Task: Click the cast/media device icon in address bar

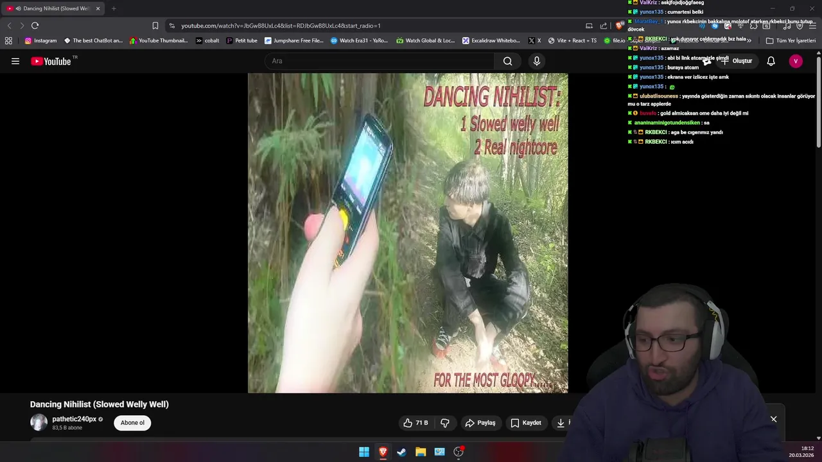Action: pos(589,26)
